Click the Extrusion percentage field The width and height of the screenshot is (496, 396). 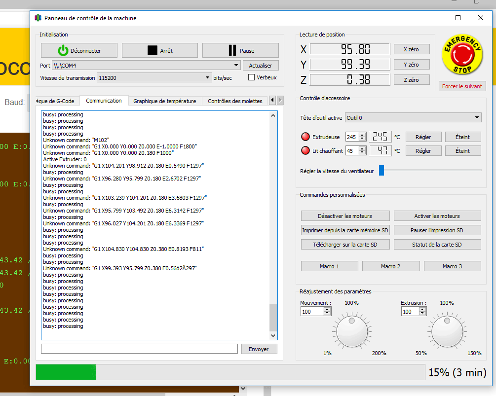click(410, 312)
